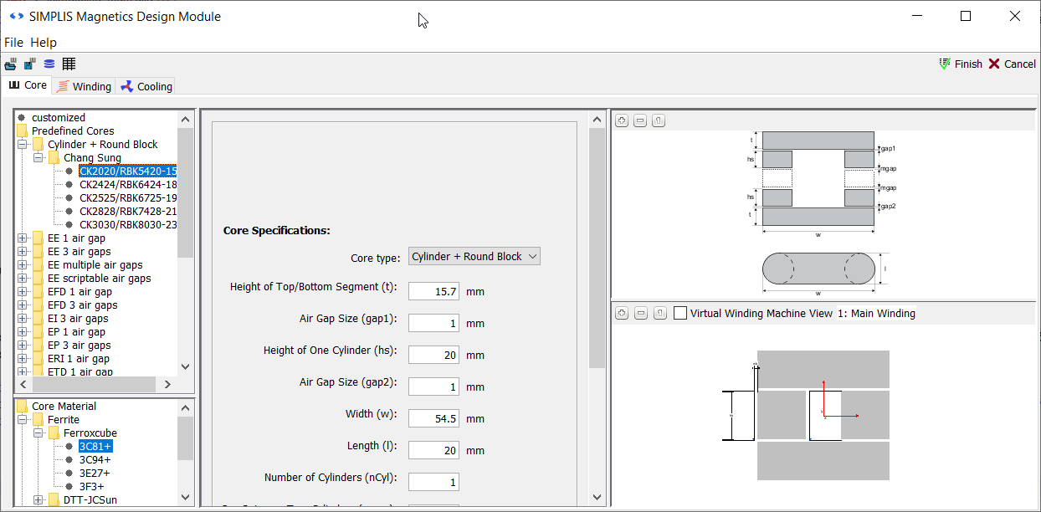Click the core tree horizontal scrollbar
The image size is (1041, 512).
[x=92, y=385]
